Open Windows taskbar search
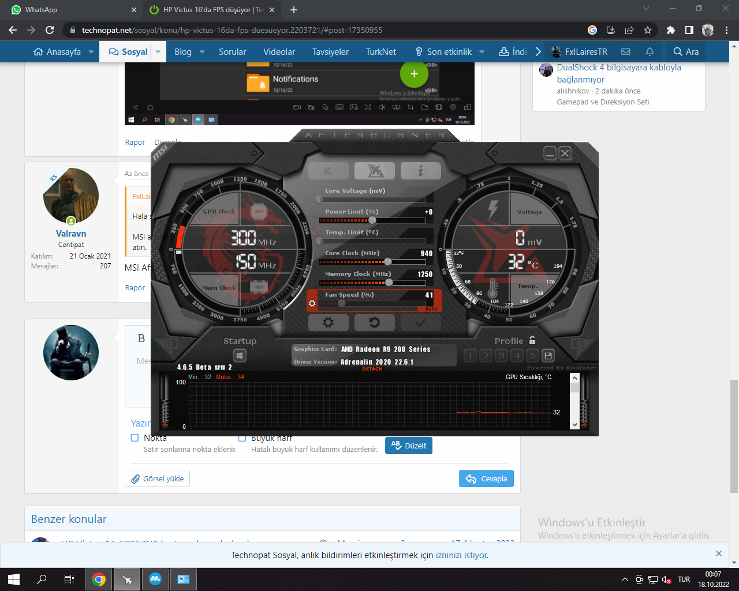Image resolution: width=739 pixels, height=591 pixels. click(42, 579)
